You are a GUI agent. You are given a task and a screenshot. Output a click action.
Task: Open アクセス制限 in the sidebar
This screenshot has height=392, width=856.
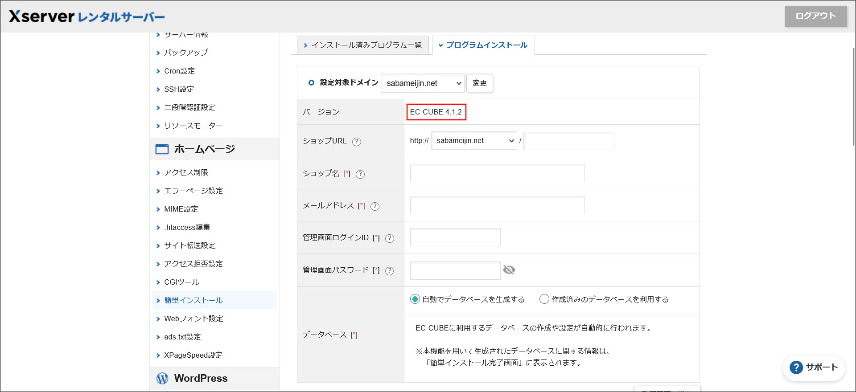point(186,172)
